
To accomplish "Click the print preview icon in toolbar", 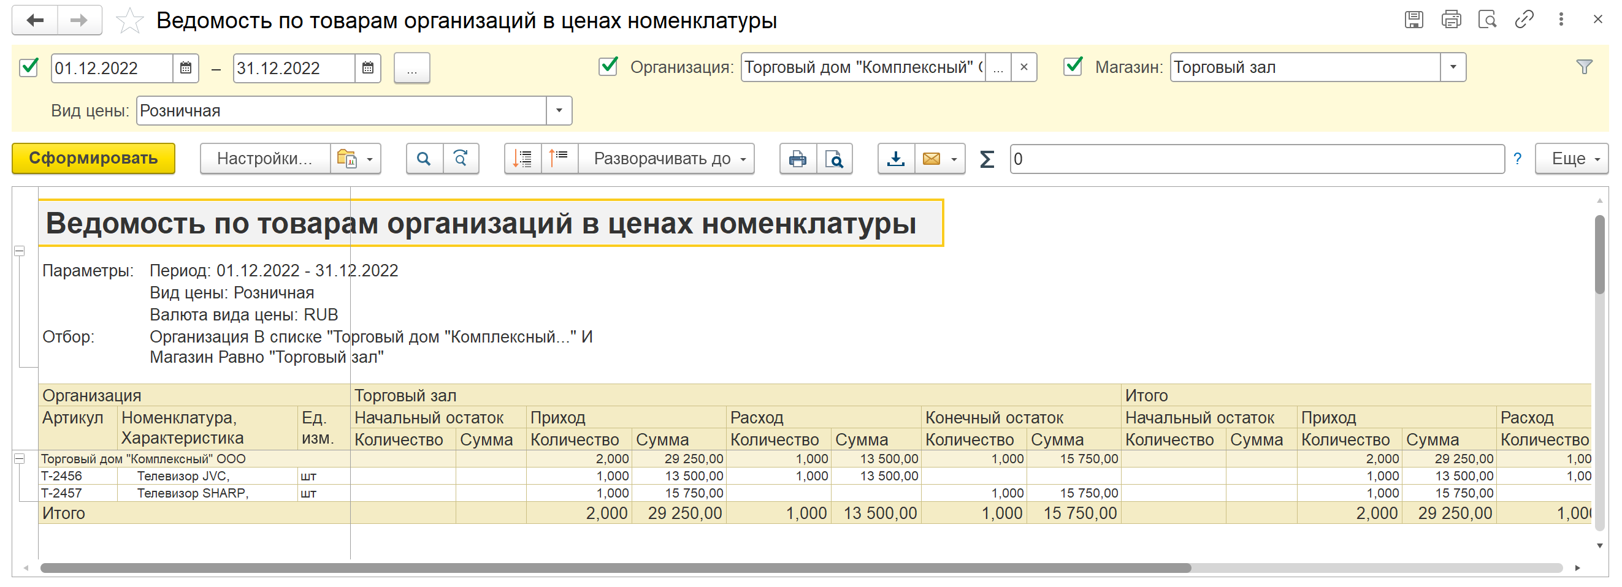I will pyautogui.click(x=834, y=159).
